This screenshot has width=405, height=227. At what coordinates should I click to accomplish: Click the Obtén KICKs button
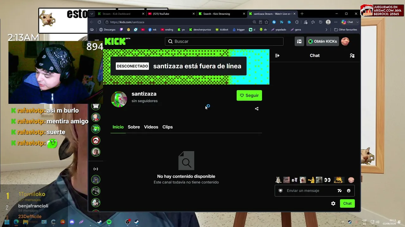pyautogui.click(x=323, y=41)
